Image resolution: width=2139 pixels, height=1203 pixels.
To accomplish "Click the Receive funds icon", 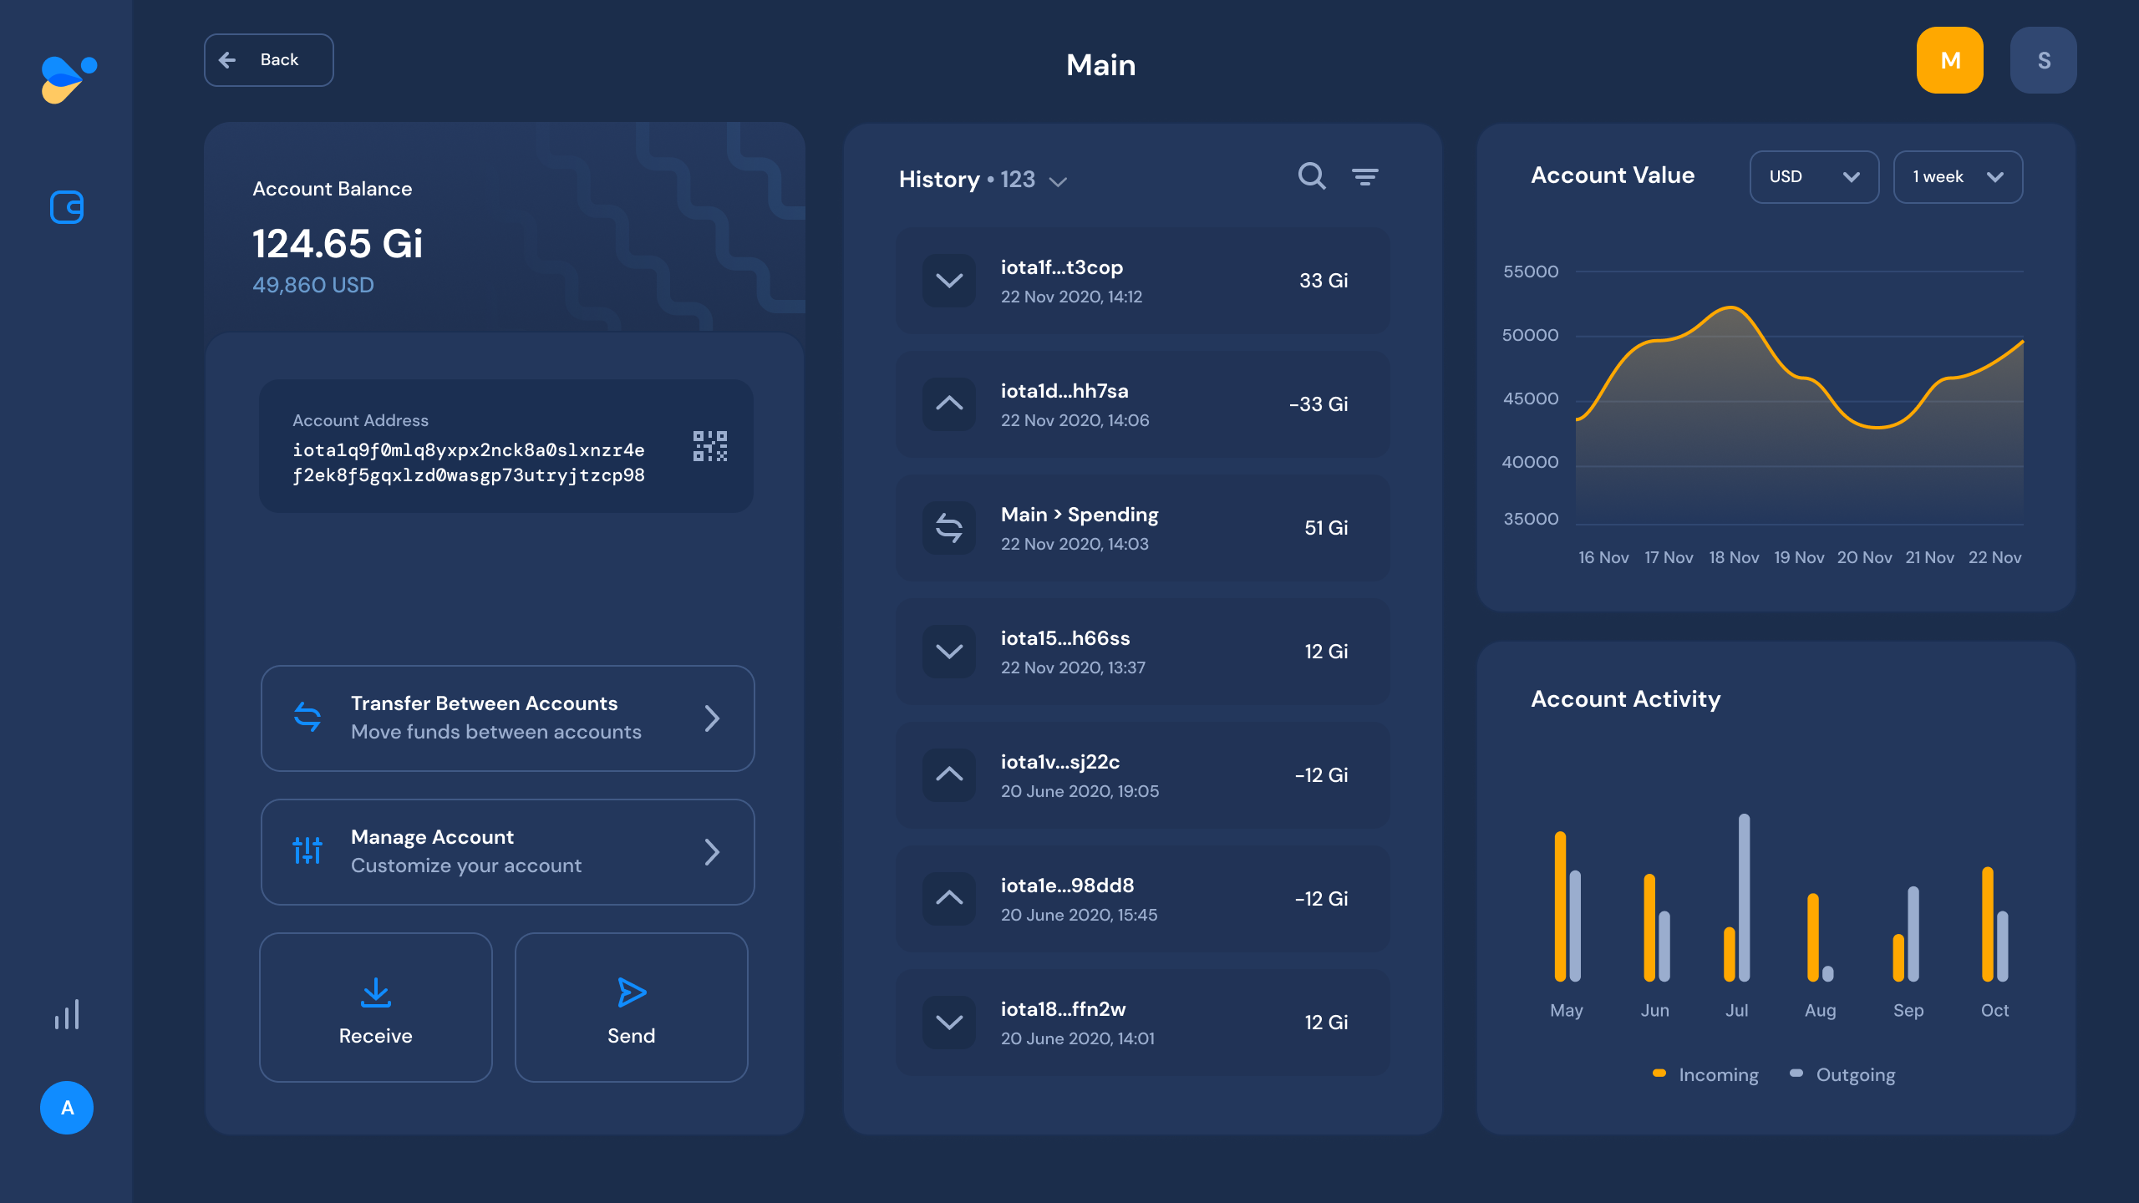I will coord(374,993).
